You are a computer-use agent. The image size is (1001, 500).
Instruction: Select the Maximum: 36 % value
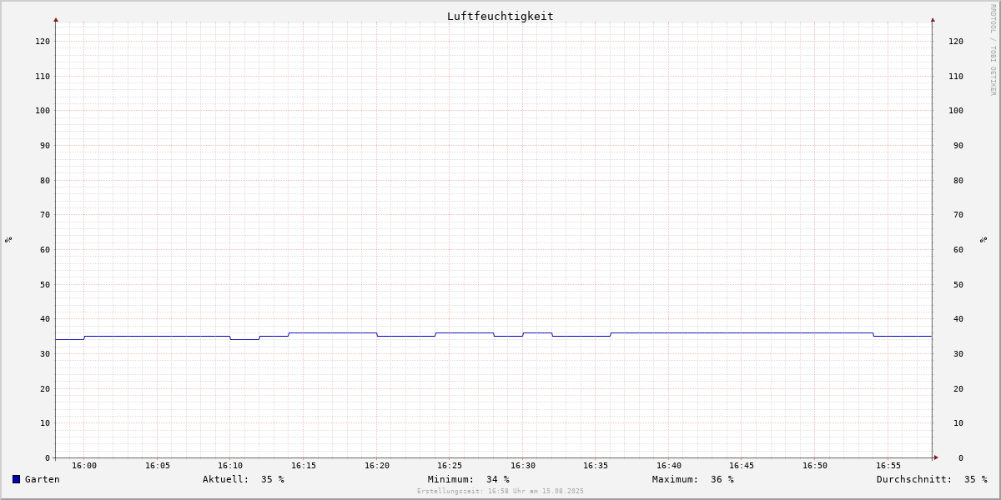pos(692,479)
